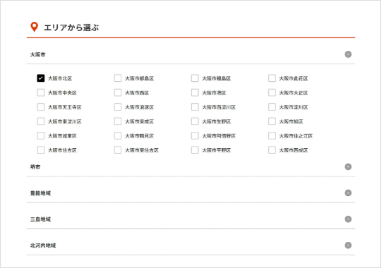Uncheck the 大阪市北区 checkbox
The height and width of the screenshot is (268, 381).
[x=41, y=78]
